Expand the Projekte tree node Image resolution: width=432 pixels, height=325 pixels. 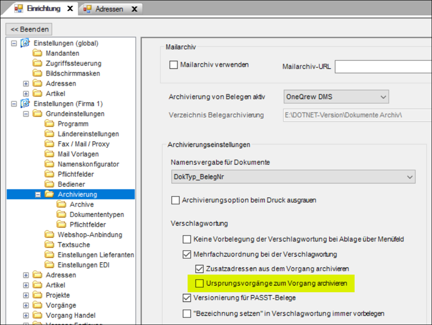pos(26,295)
